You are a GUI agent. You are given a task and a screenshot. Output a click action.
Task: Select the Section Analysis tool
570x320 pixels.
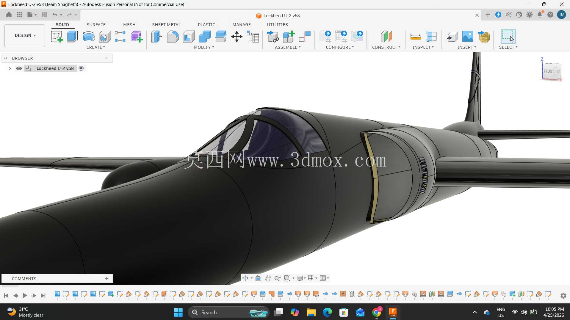[x=431, y=37]
